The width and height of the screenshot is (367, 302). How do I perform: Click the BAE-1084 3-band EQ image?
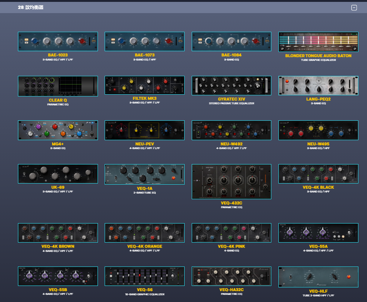(231, 41)
